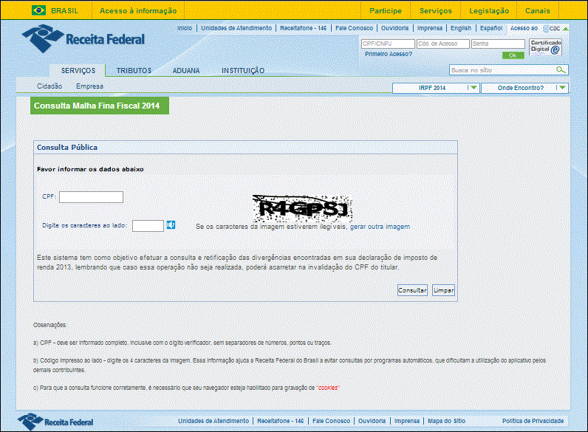The image size is (588, 432).
Task: Click Participe in the top bar
Action: 386,11
